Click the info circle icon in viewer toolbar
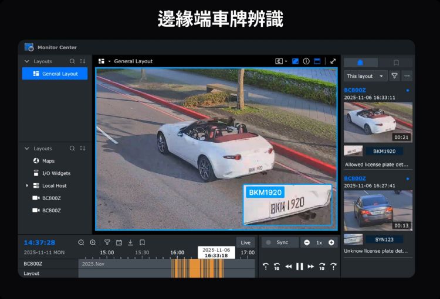Screen dimensions: 440x299 coord(306,61)
